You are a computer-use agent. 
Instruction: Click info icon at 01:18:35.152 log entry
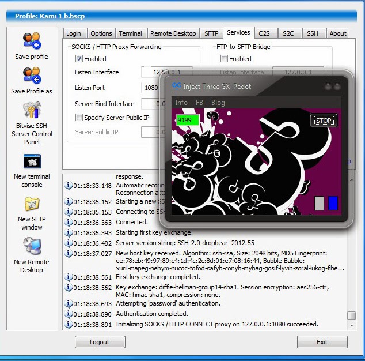(x=68, y=201)
